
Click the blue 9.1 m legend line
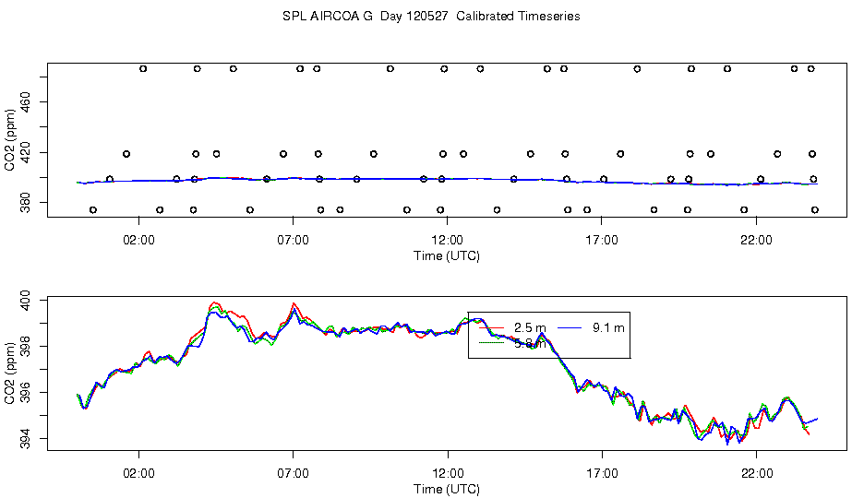click(570, 328)
